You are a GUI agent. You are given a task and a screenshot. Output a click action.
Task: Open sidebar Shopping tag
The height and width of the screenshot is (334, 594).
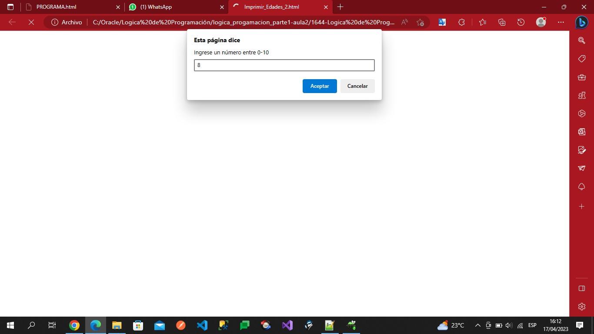pyautogui.click(x=582, y=59)
